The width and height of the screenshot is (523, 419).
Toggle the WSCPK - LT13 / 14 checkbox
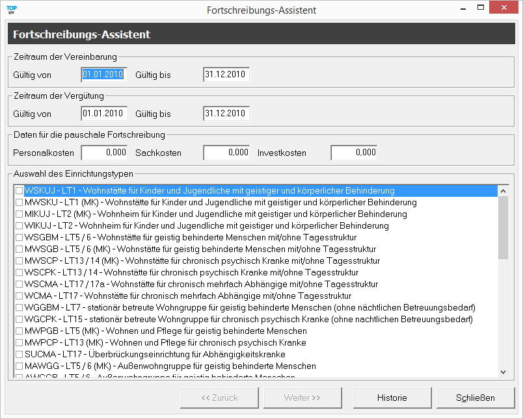(19, 273)
